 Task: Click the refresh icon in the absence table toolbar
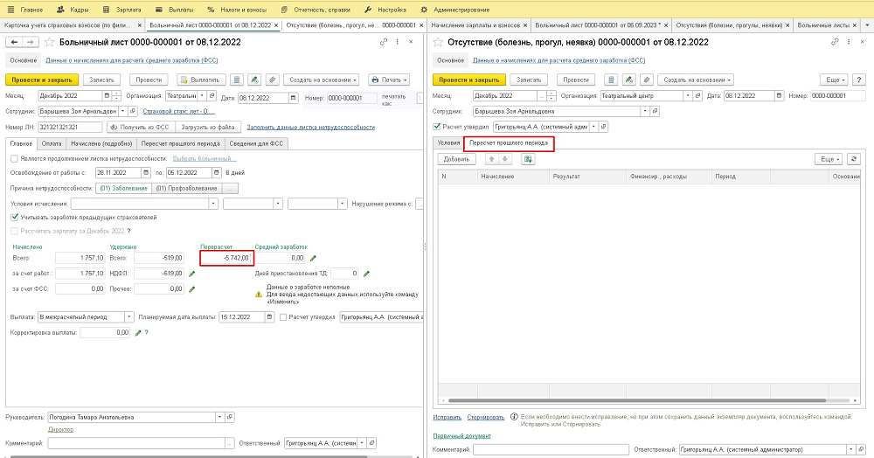854,159
